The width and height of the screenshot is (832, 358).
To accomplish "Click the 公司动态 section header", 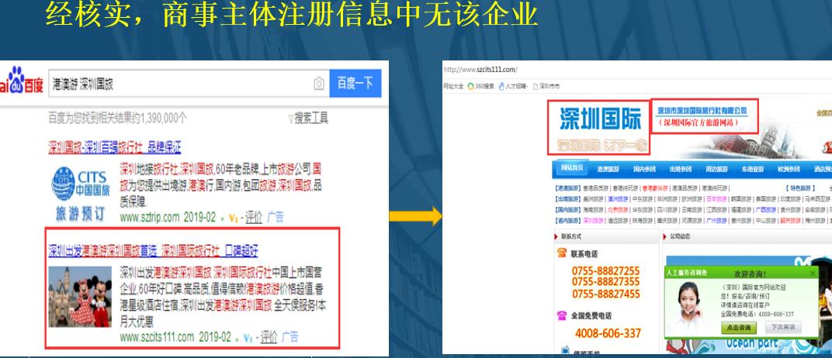I will [680, 236].
